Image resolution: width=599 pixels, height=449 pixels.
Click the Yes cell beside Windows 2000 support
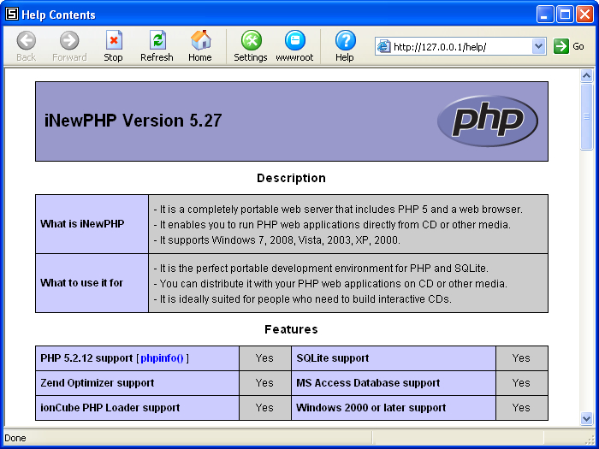[x=521, y=408]
